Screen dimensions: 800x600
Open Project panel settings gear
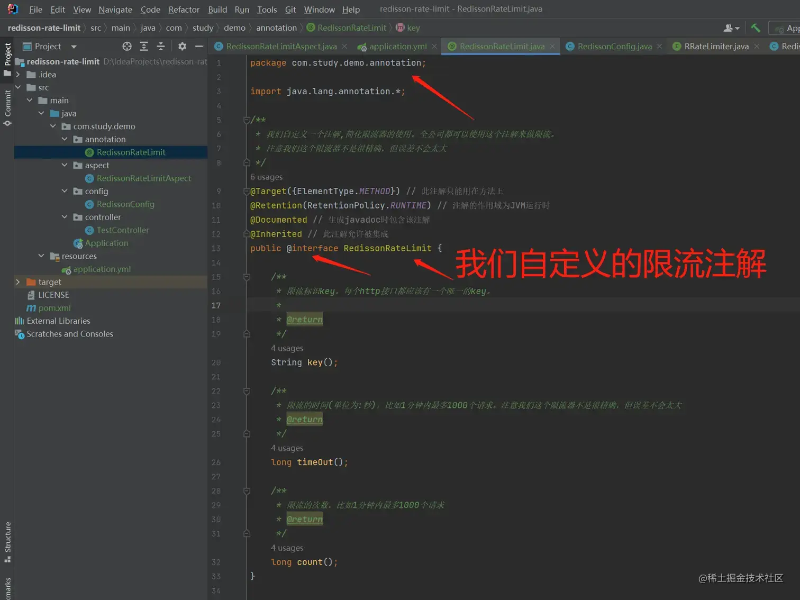pyautogui.click(x=182, y=47)
